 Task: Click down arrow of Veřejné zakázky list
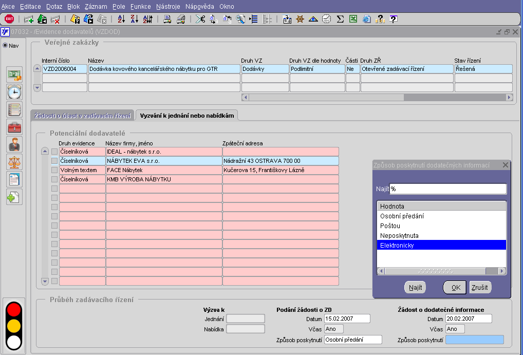coord(37,88)
